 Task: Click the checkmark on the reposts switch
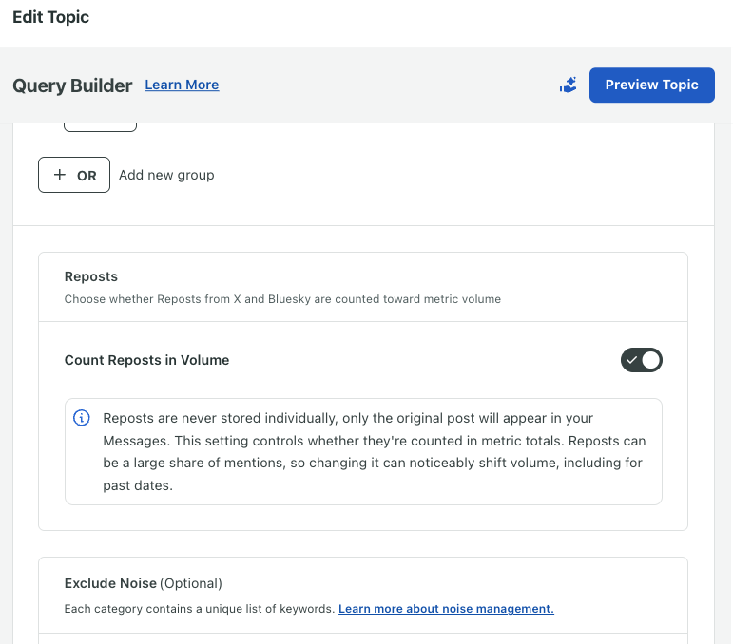(x=632, y=360)
